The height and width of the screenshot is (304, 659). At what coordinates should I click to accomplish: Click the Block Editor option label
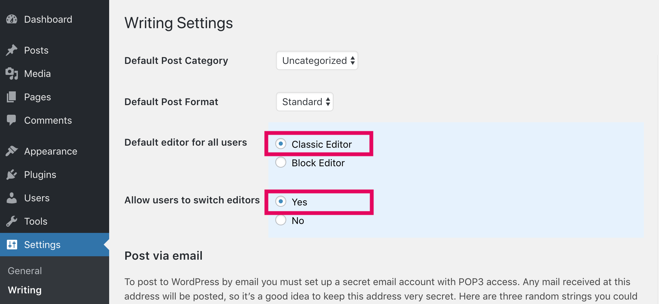pyautogui.click(x=318, y=163)
